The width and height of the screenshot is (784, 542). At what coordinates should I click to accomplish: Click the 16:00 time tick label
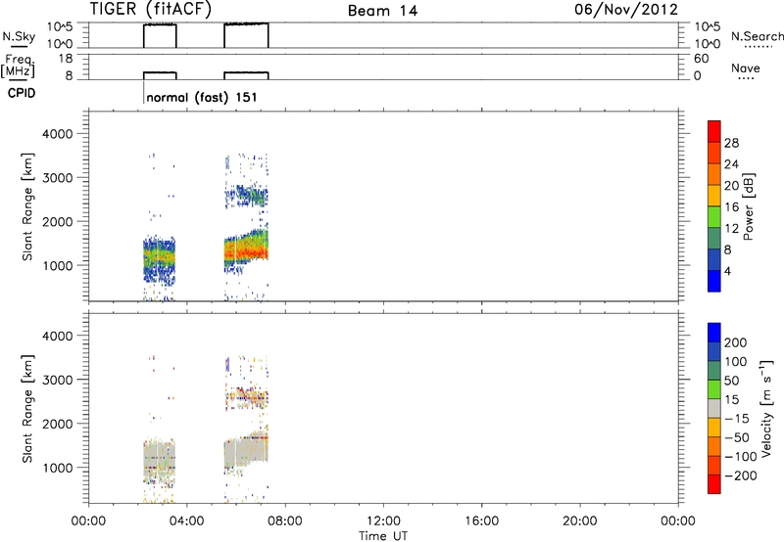tap(481, 521)
